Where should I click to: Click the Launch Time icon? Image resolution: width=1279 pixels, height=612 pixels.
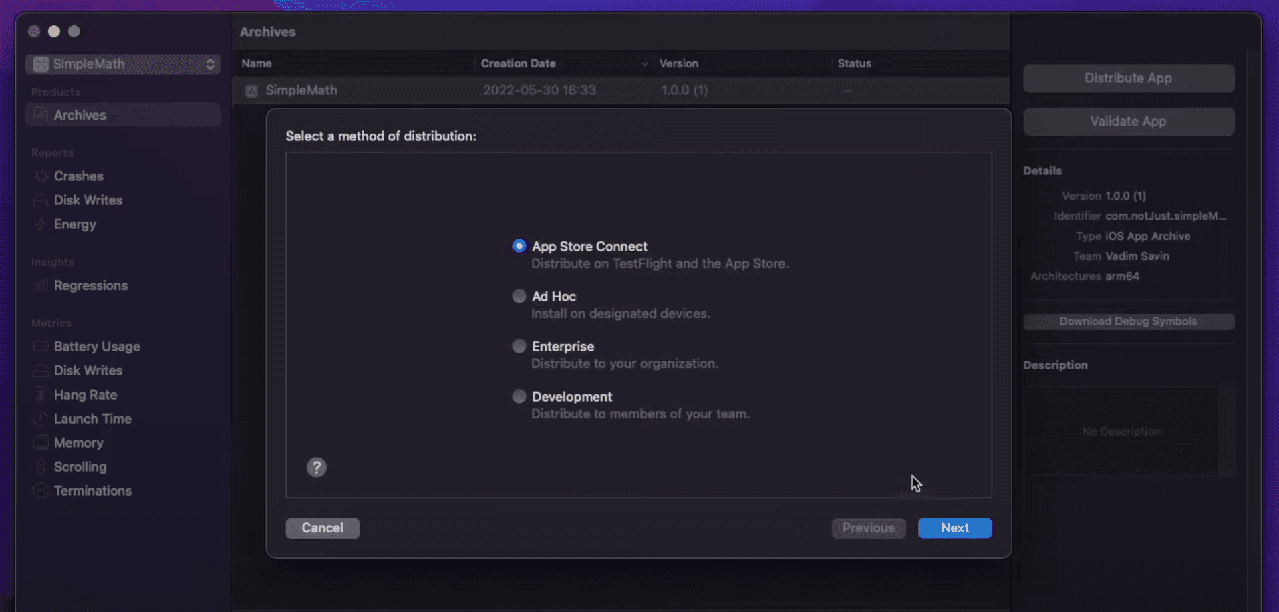click(41, 419)
